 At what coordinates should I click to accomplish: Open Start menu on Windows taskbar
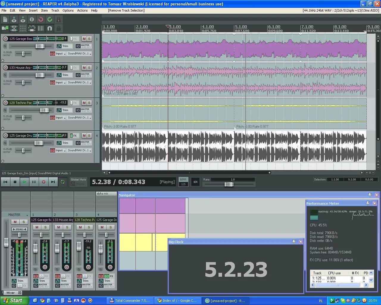[14, 301]
